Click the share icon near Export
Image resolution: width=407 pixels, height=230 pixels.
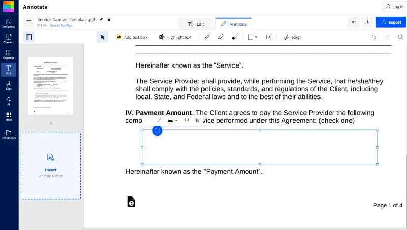tap(354, 22)
